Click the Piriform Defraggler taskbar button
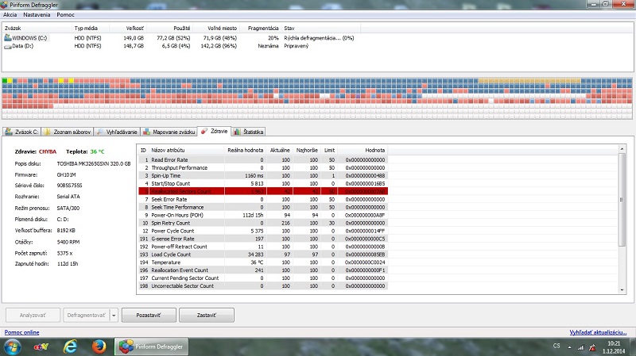The image size is (636, 356). [151, 347]
